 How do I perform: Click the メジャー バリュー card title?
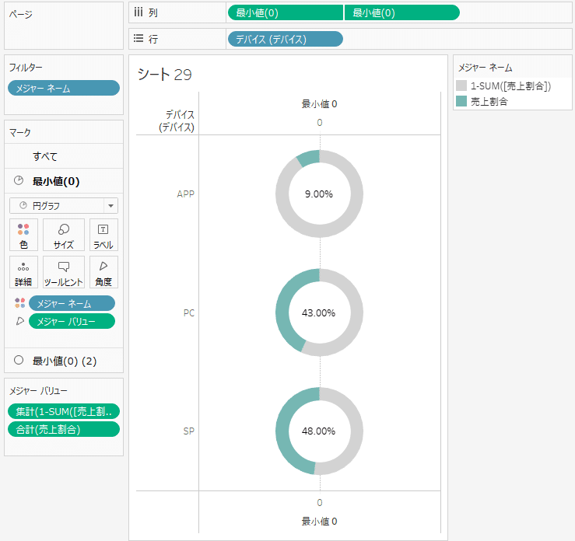[38, 391]
